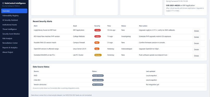Open Details for Outdated WinRAR alert
The height and width of the screenshot is (97, 210).
point(196,56)
